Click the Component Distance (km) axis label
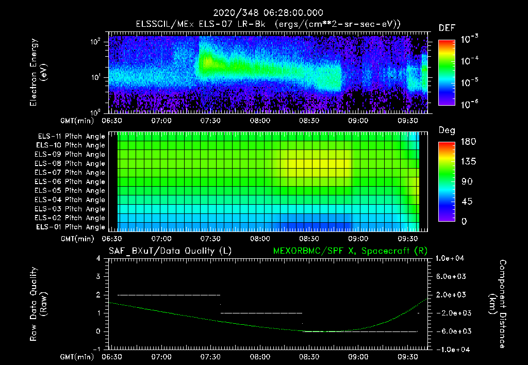The image size is (528, 365). (x=498, y=304)
